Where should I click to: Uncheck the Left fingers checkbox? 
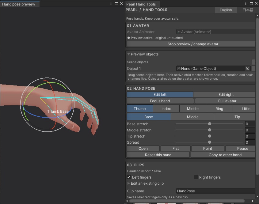129,177
